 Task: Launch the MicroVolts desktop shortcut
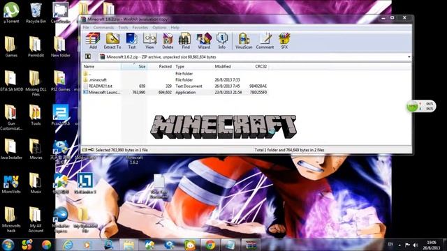coord(11,184)
